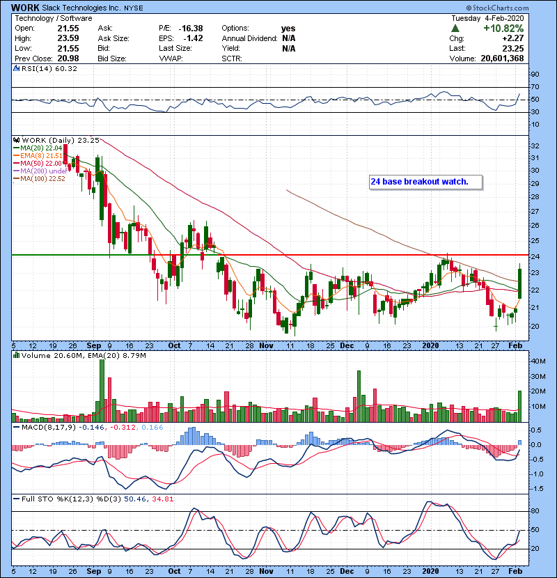Click the Volume 20.60M, EMA(20) 8.79M label
The height and width of the screenshot is (578, 557).
(84, 356)
